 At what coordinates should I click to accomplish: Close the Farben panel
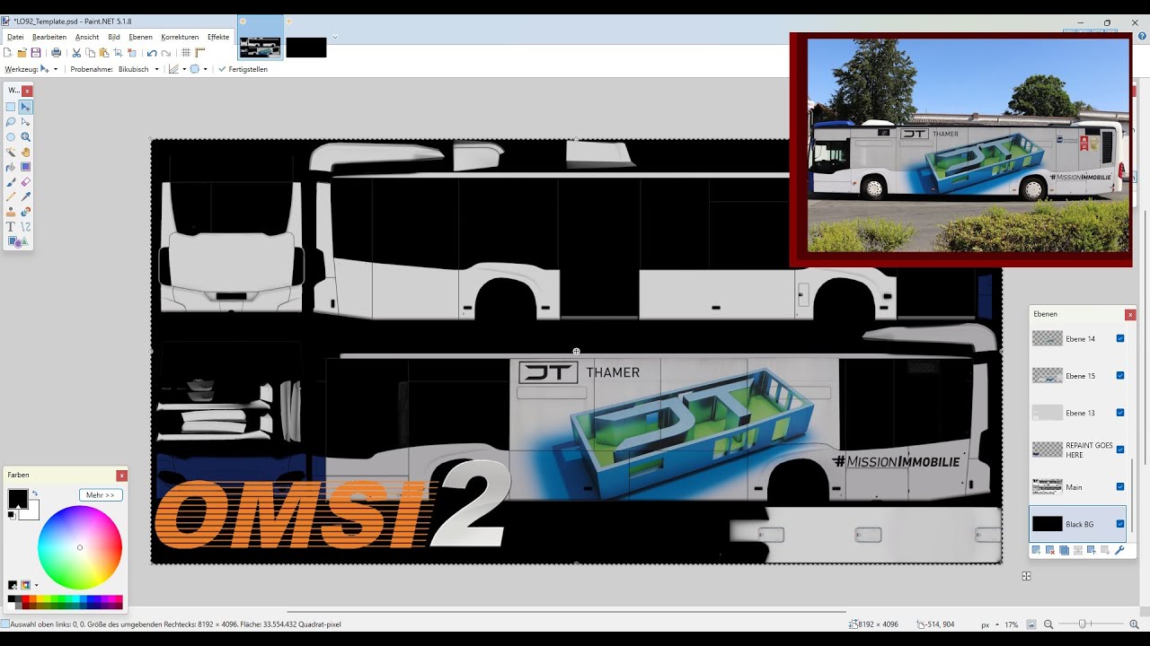pos(121,476)
